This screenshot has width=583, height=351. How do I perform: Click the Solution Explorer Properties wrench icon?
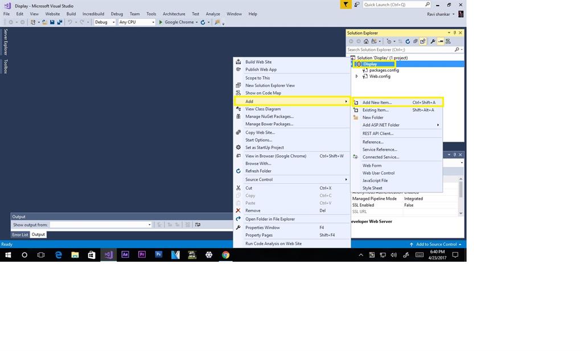(433, 41)
